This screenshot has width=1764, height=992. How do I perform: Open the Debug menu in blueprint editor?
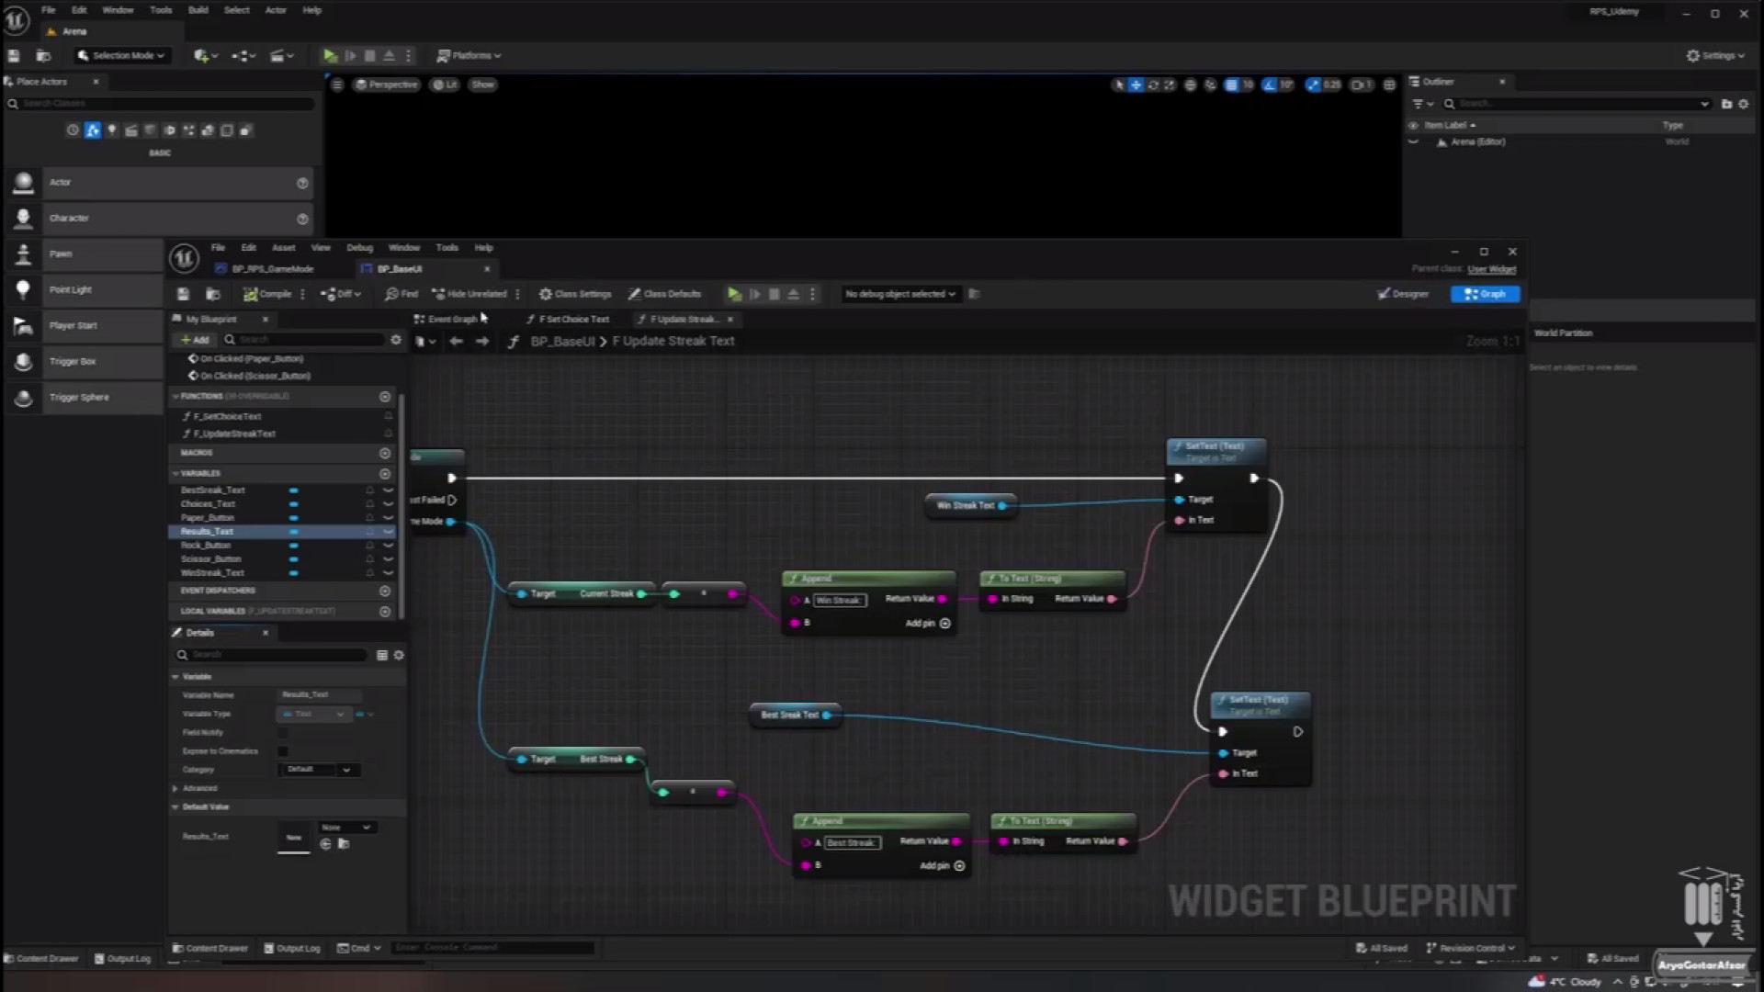click(x=359, y=248)
